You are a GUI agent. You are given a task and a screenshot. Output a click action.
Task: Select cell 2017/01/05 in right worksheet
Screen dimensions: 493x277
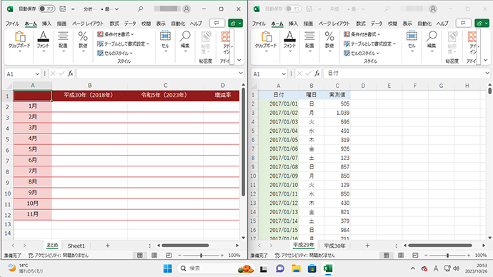tap(279, 140)
